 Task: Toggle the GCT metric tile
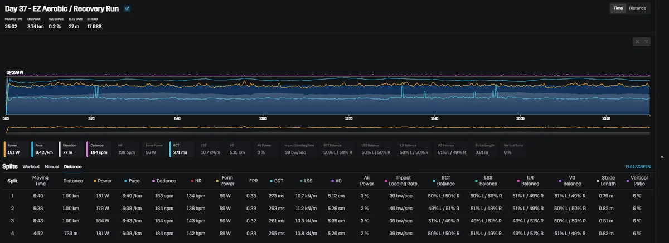click(182, 148)
